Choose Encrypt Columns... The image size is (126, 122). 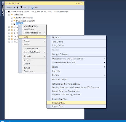click(x=76, y=54)
